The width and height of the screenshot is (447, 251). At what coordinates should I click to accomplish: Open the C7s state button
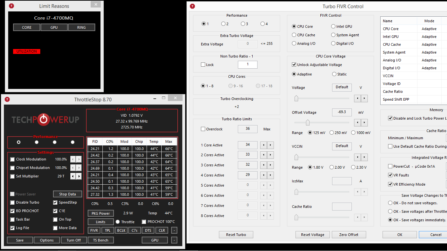(134, 230)
